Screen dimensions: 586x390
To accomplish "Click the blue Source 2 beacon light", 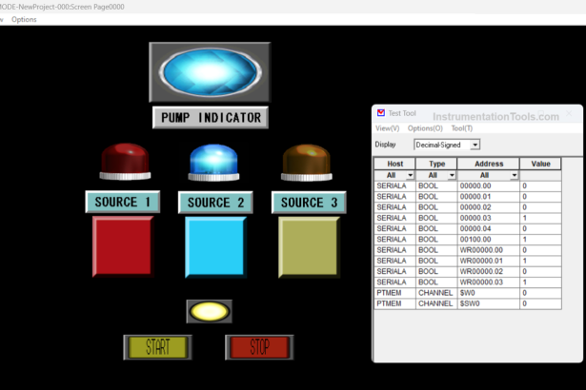I will point(215,162).
